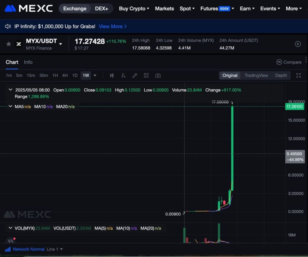The image size is (308, 257).
Task: Open more timeframes dropdown arrow
Action: (x=95, y=76)
